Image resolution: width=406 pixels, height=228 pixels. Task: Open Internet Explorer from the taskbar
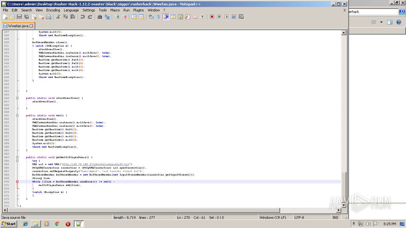pyautogui.click(x=25, y=224)
